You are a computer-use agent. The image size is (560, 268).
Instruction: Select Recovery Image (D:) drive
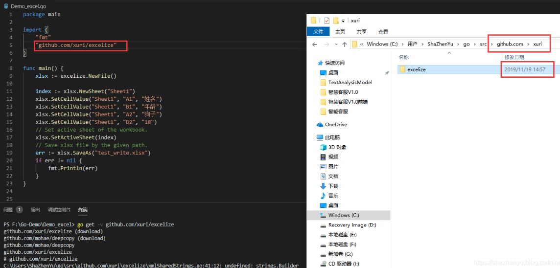[x=352, y=225]
